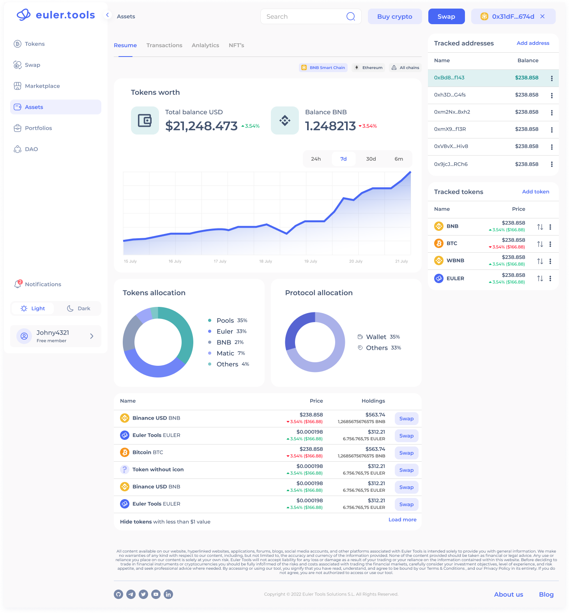Open options menu for 0xV8vX...Hiv8
569x613 pixels.
tap(552, 147)
